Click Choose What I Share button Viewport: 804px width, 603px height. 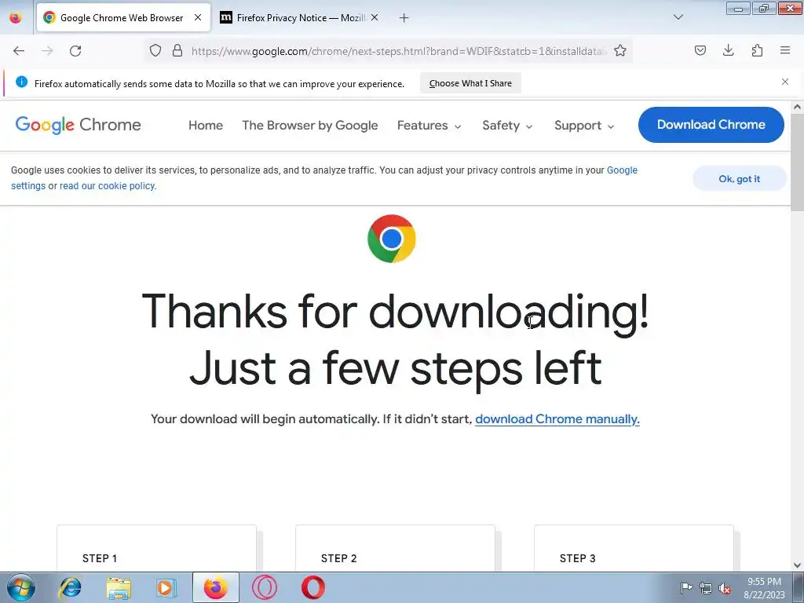tap(470, 83)
